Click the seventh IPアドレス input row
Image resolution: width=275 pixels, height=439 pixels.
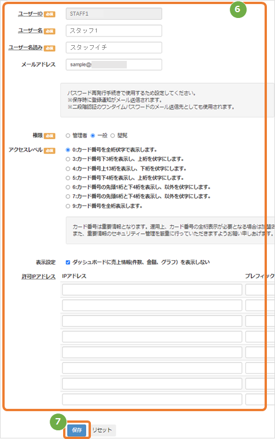(152, 383)
